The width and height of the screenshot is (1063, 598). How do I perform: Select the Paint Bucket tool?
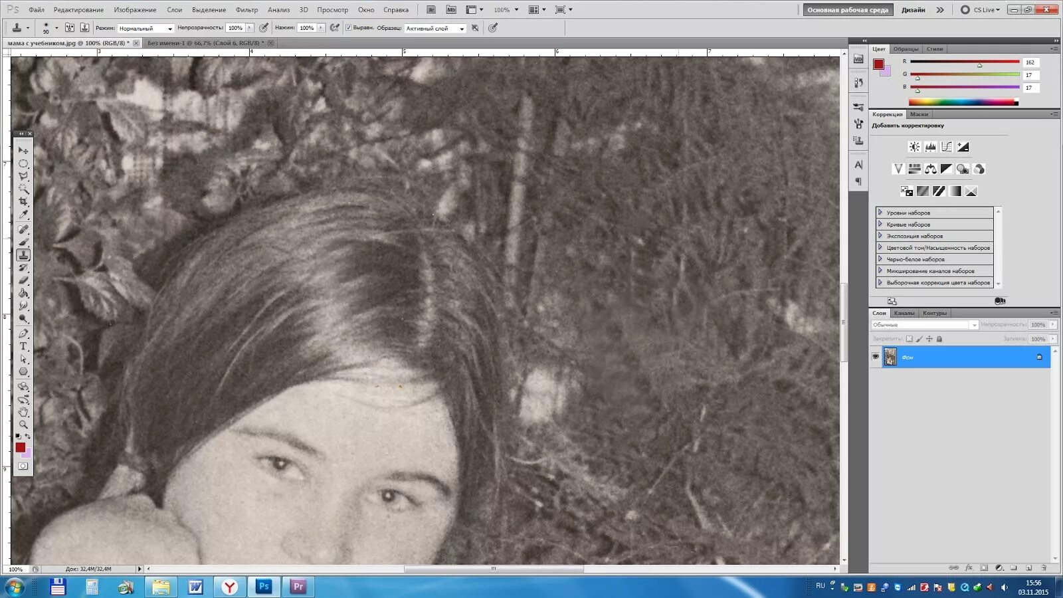(x=23, y=293)
